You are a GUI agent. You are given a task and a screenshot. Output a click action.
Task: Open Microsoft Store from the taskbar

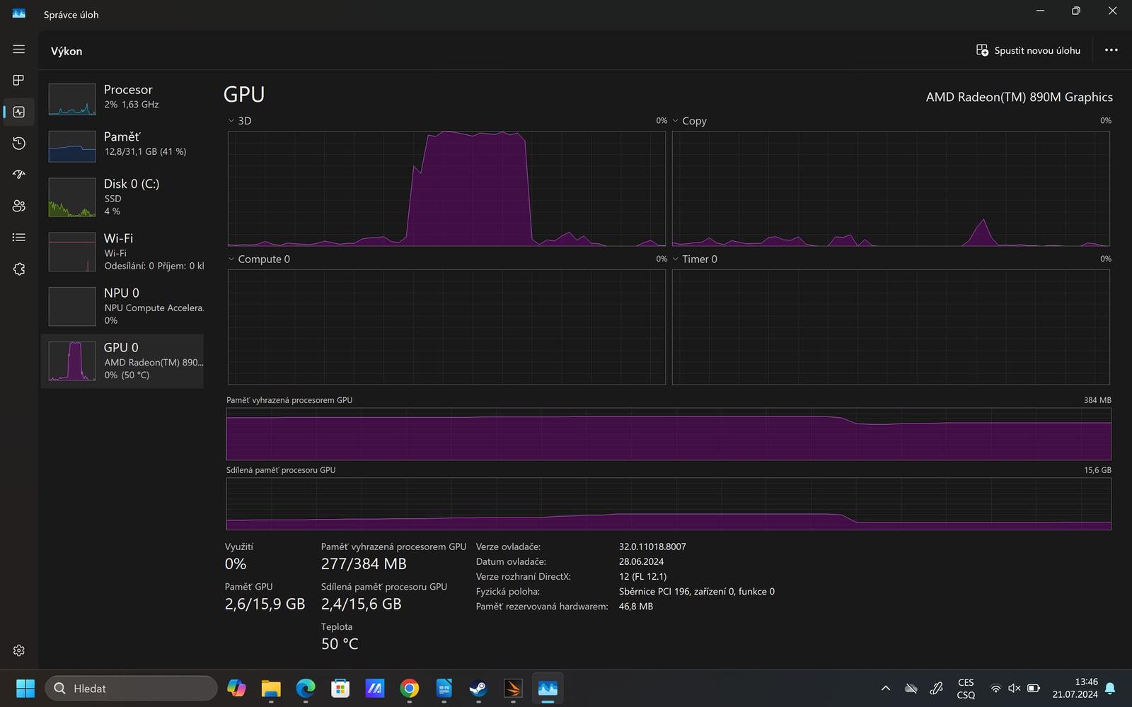[x=340, y=689]
